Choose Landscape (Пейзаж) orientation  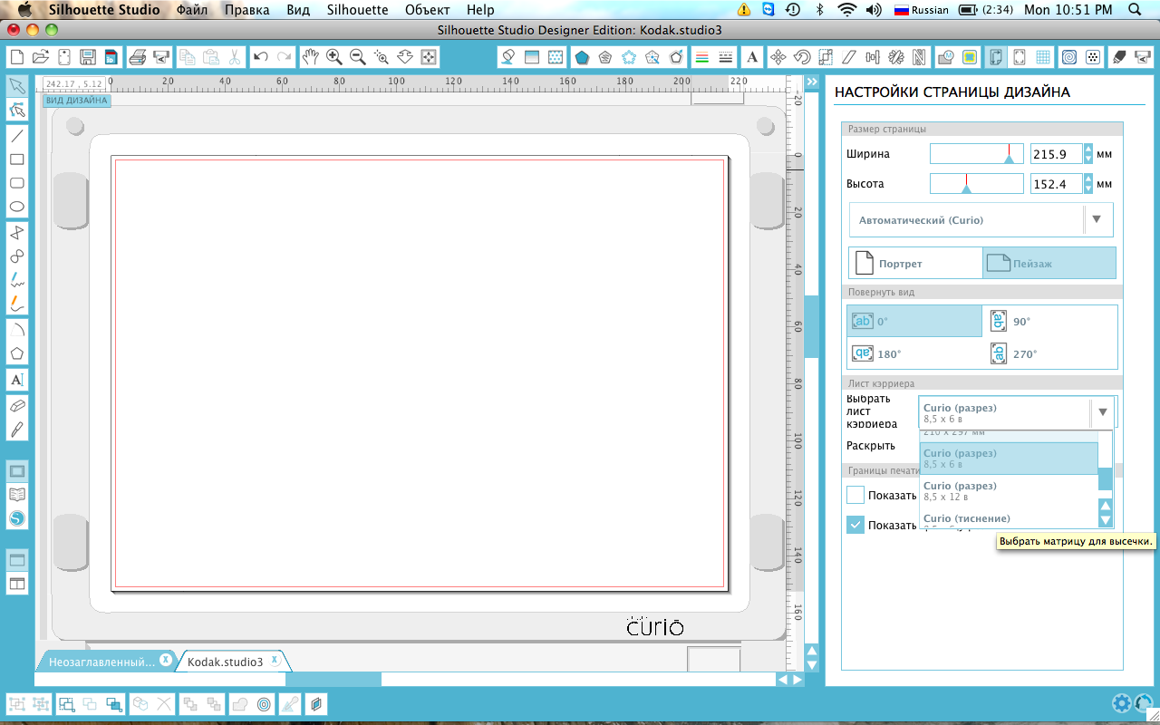click(1049, 264)
